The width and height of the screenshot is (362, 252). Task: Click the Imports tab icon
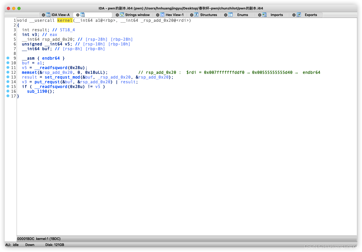coord(264,15)
